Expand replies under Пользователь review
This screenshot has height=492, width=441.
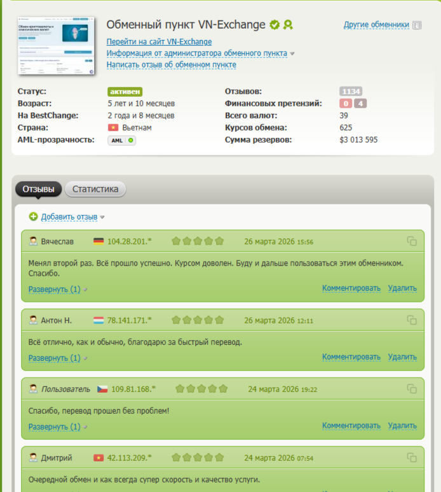[x=55, y=426]
